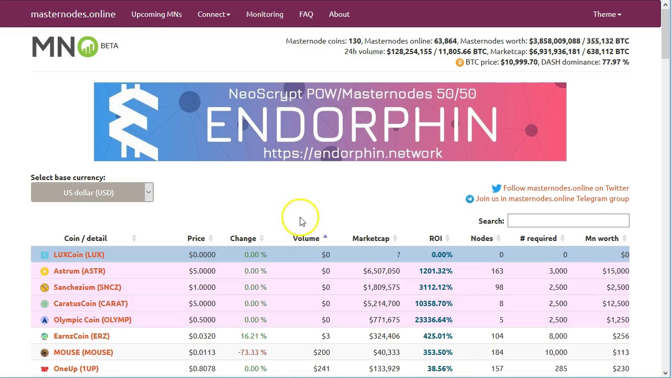Sort table by Mn worth column
672x378 pixels.
[x=602, y=238]
